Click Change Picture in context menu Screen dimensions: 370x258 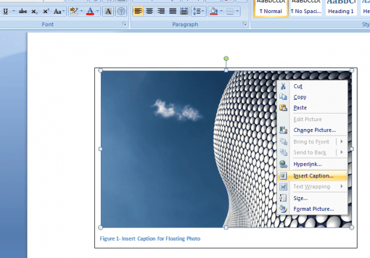314,130
